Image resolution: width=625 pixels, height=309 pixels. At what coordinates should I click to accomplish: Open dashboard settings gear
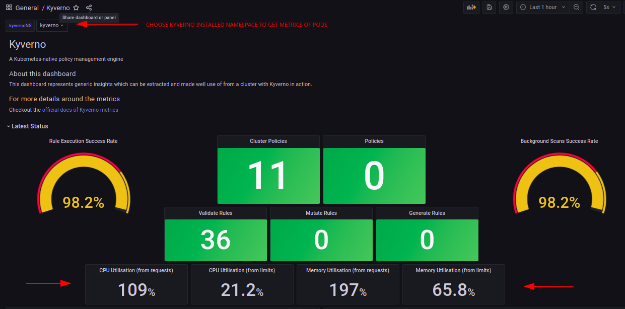(x=506, y=7)
